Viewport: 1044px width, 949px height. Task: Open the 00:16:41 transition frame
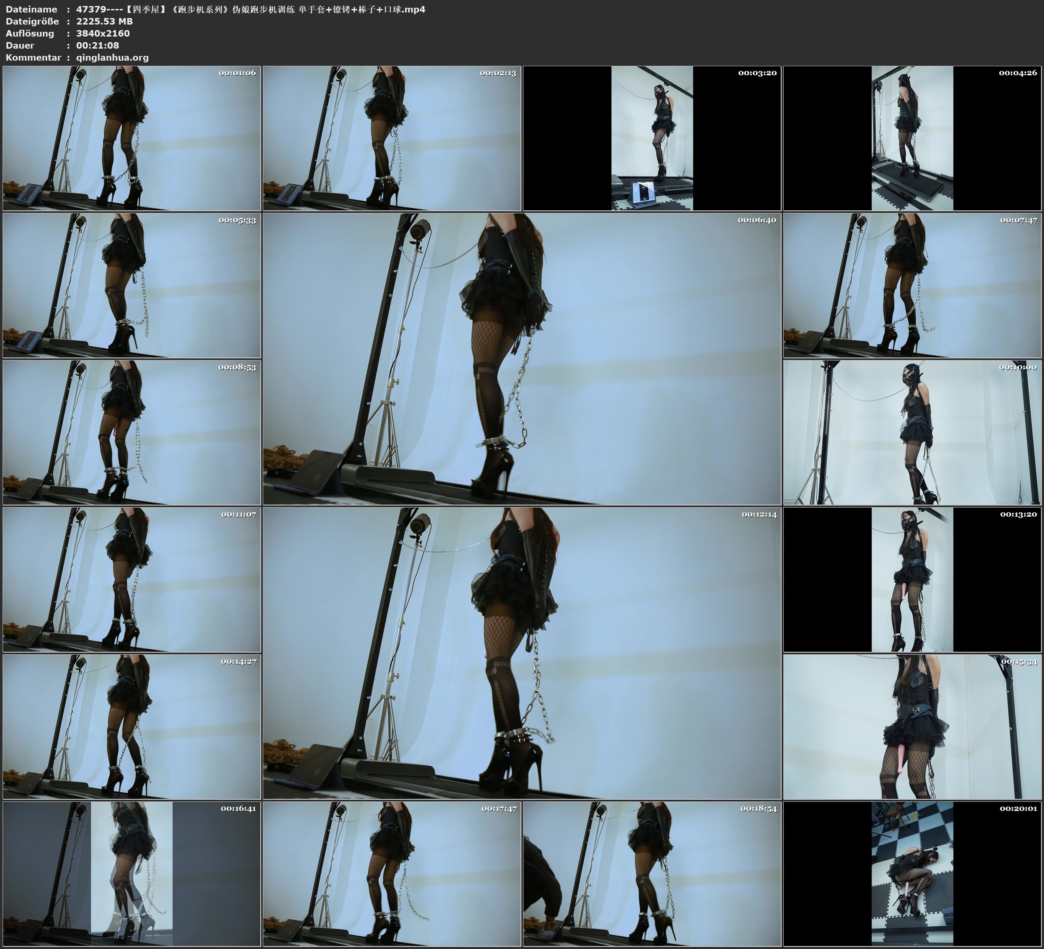pos(132,873)
